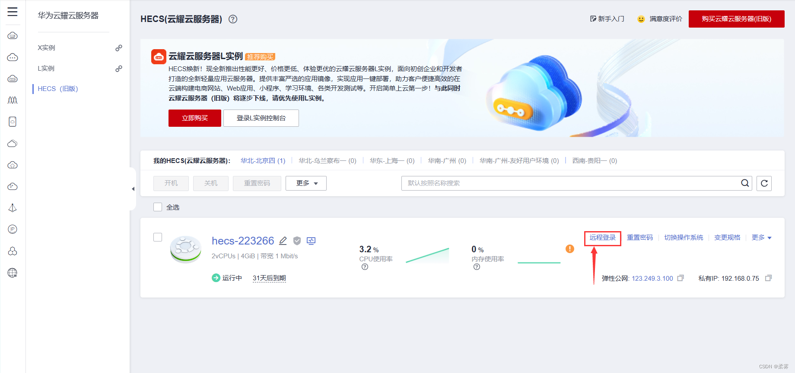Click the 运行中 status text
The width and height of the screenshot is (795, 373).
[232, 278]
